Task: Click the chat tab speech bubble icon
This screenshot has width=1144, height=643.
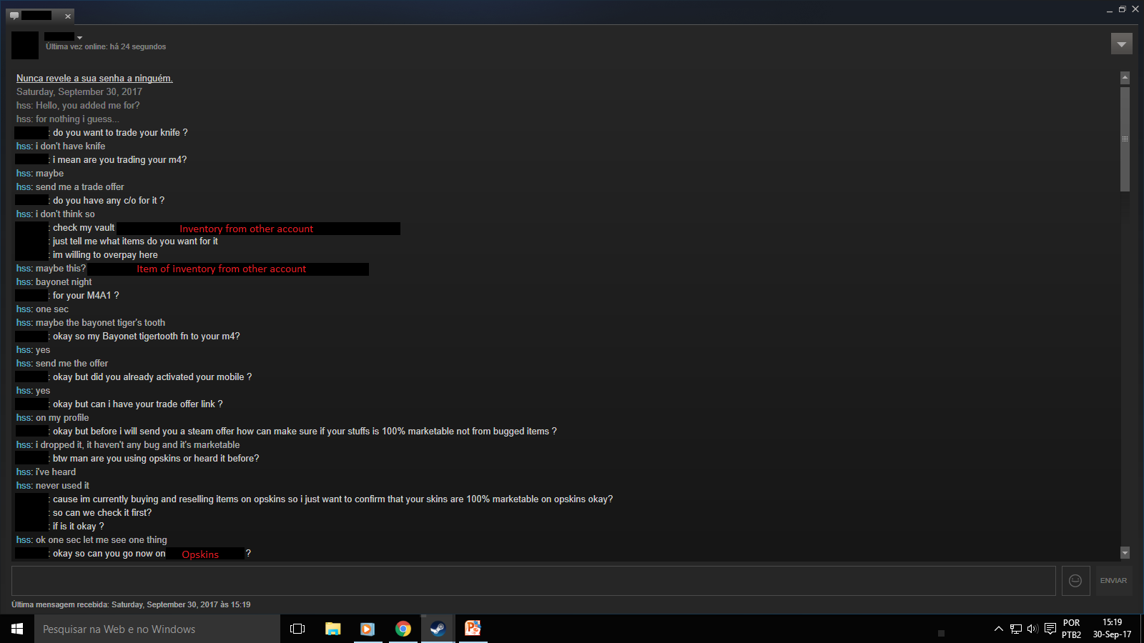Action: (x=14, y=16)
